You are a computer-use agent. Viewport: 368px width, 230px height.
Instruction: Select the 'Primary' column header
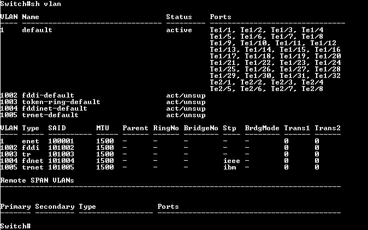(x=15, y=207)
